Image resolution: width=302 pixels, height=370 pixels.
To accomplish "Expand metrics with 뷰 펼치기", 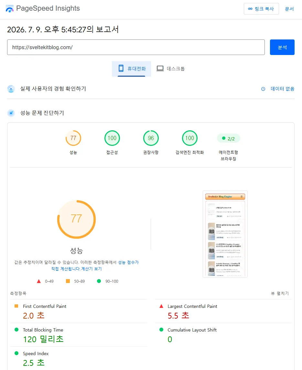I will (x=280, y=293).
